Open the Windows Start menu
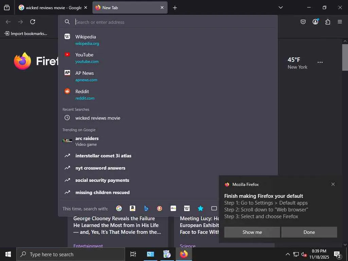Viewport: 348px width, 261px height. click(x=8, y=254)
